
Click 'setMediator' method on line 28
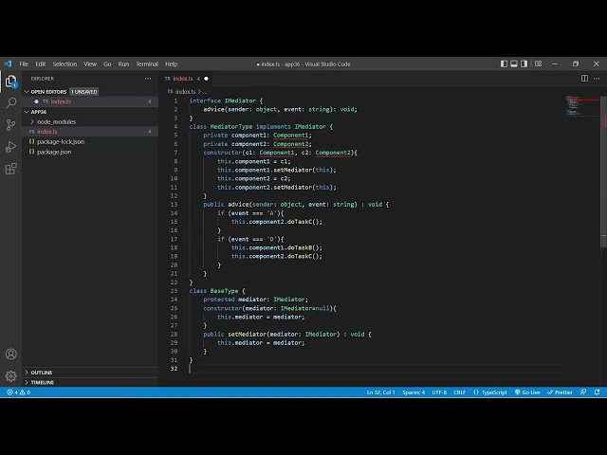coord(247,335)
